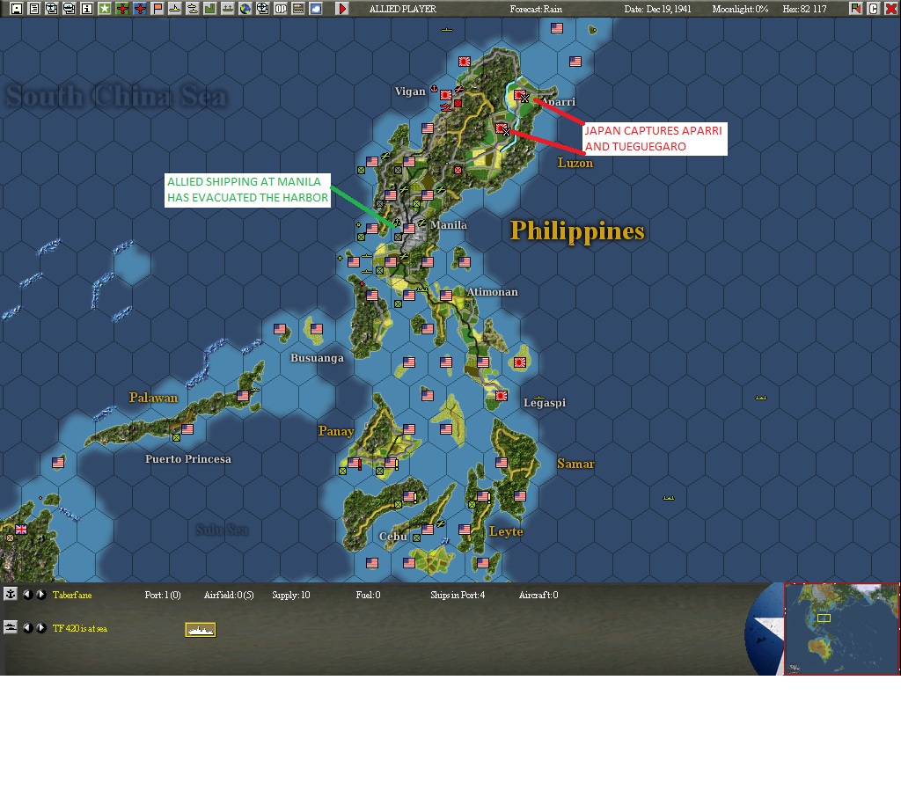Click the 'Hex: 82 117' status text
This screenshot has width=901, height=790.
[804, 9]
